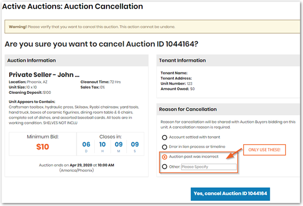This screenshot has width=303, height=206.
Task: Click the minutes countdown value 09
Action: click(119, 144)
